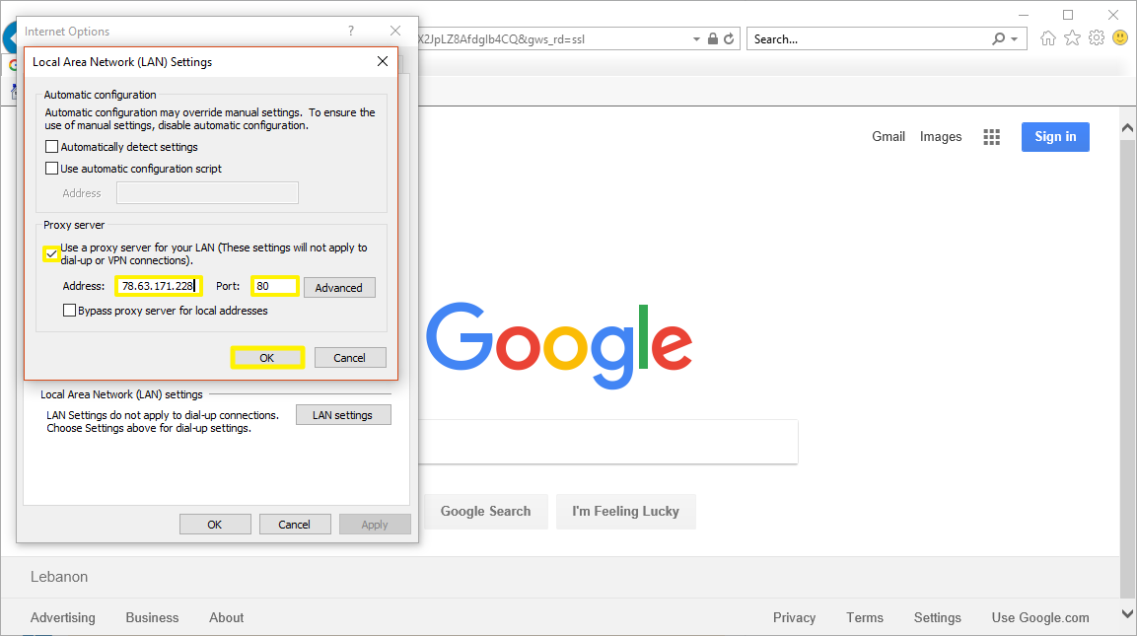Close the LAN Settings dialog
Image resolution: width=1137 pixels, height=636 pixels.
383,62
